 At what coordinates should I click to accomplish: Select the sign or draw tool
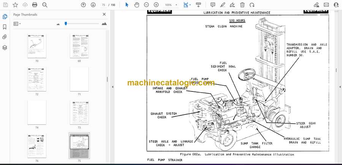233,5
